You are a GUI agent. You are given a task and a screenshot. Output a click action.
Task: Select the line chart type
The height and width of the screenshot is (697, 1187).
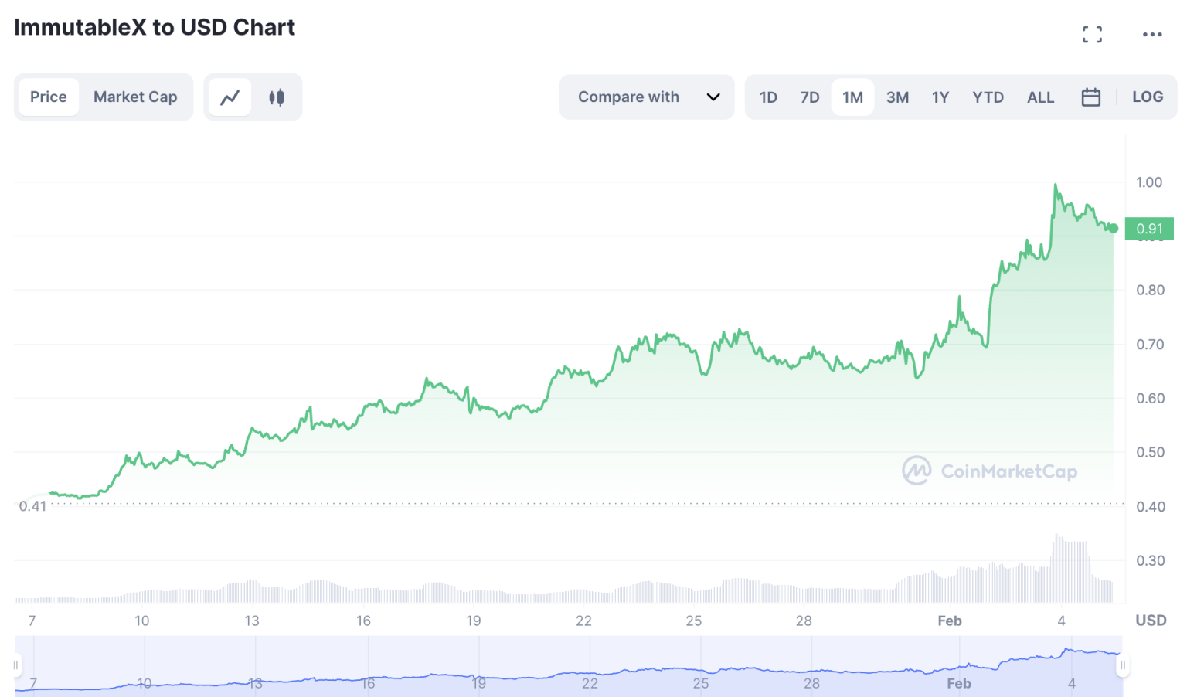coord(230,97)
